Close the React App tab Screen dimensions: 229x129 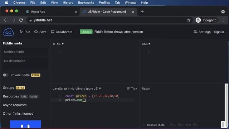(76, 12)
